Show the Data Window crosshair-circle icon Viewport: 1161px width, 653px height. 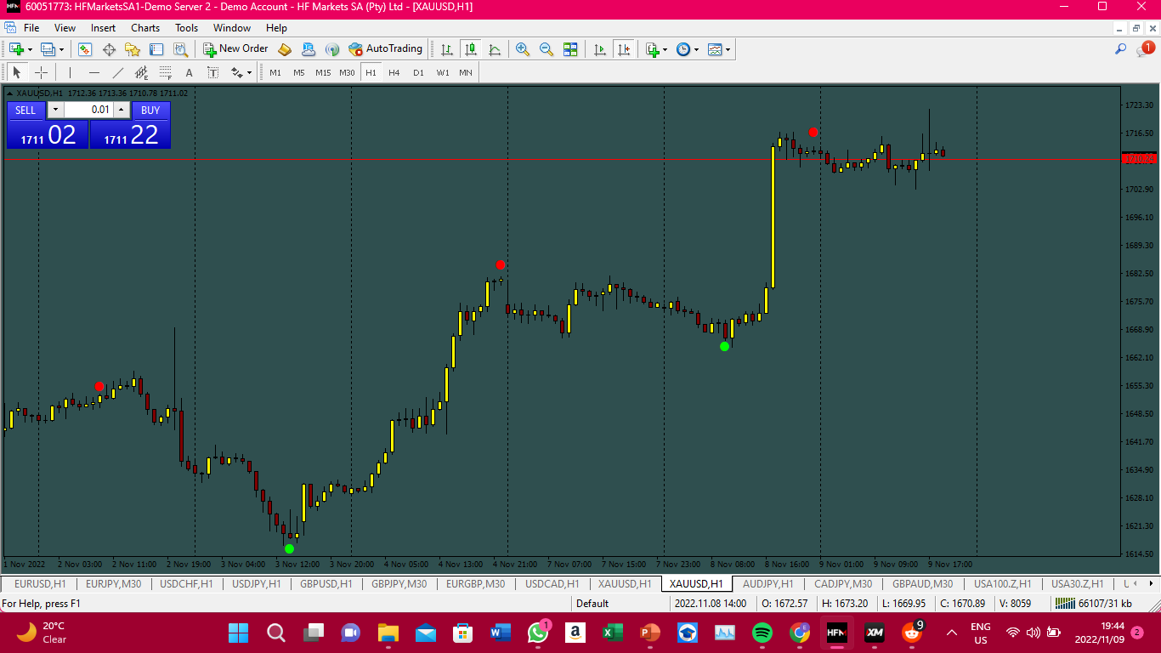tap(109, 49)
